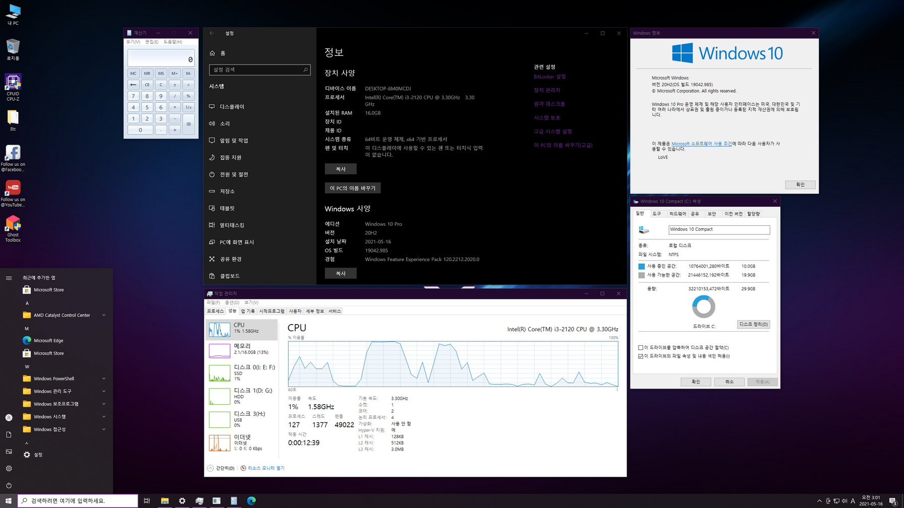Open the Microsoft 소프트웨어 사용 조건 link

[701, 144]
